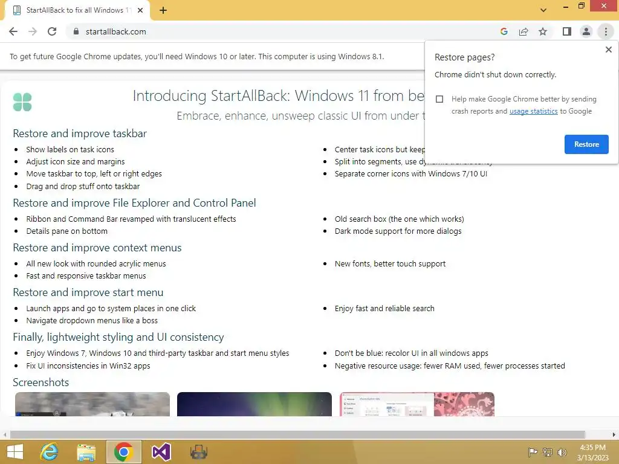This screenshot has width=619, height=464.
Task: Click 'Old search box (the one which works)'
Action: pyautogui.click(x=399, y=219)
